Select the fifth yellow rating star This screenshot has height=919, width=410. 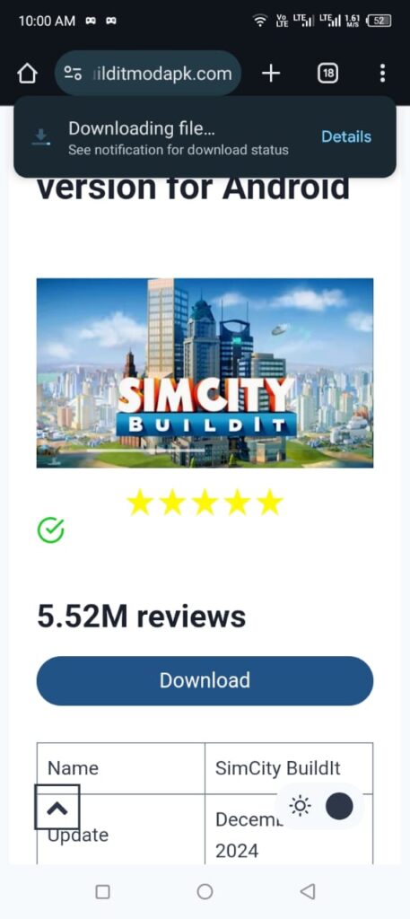point(270,503)
